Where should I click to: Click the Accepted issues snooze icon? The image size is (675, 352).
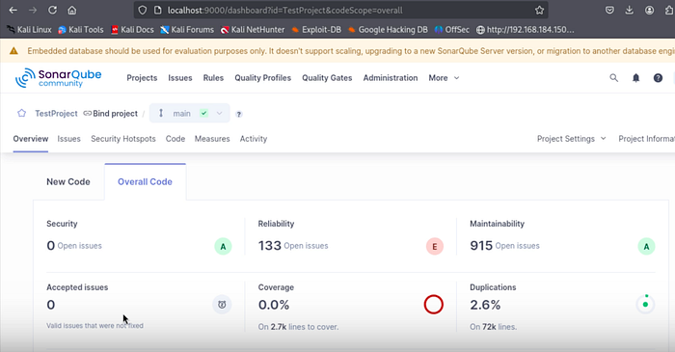(x=222, y=305)
